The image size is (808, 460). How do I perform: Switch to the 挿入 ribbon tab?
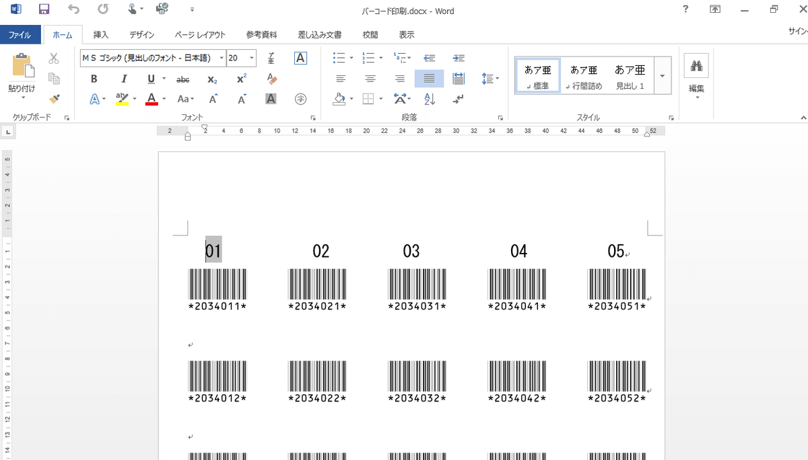100,34
